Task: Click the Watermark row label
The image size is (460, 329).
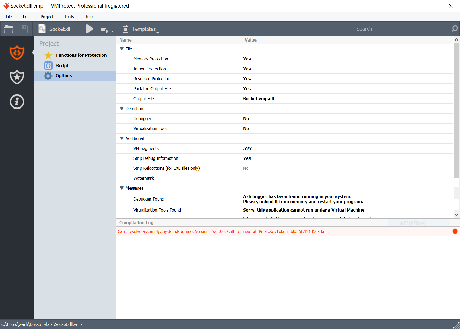Action: pyautogui.click(x=144, y=178)
